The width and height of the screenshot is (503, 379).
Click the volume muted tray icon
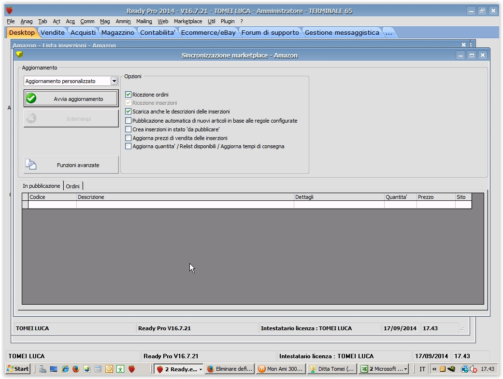tap(474, 369)
